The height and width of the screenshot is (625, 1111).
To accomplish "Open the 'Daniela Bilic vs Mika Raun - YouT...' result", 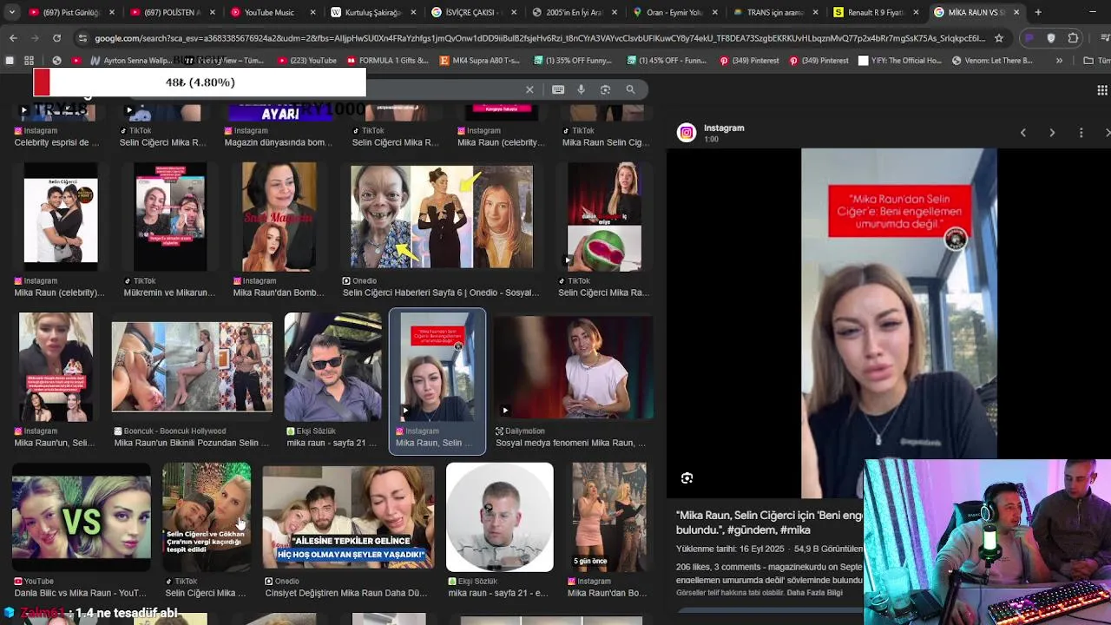I will click(x=81, y=593).
